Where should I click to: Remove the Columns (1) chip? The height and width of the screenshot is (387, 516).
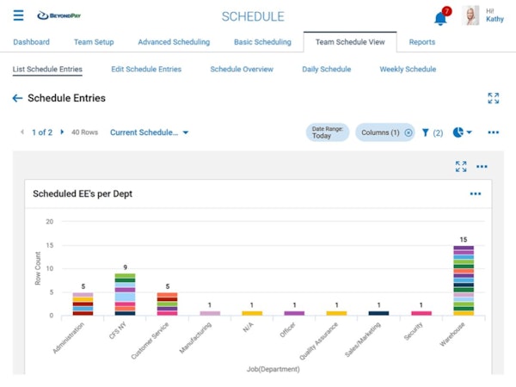click(408, 132)
